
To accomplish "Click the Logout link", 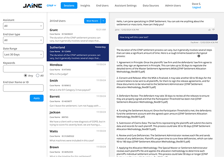I will coord(196,7).
